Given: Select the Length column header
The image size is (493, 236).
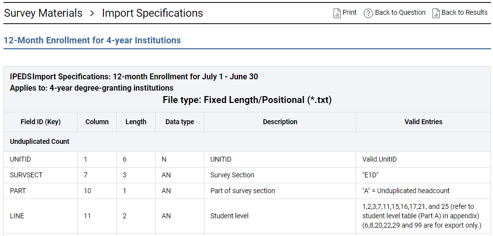Looking at the screenshot, I should (136, 122).
